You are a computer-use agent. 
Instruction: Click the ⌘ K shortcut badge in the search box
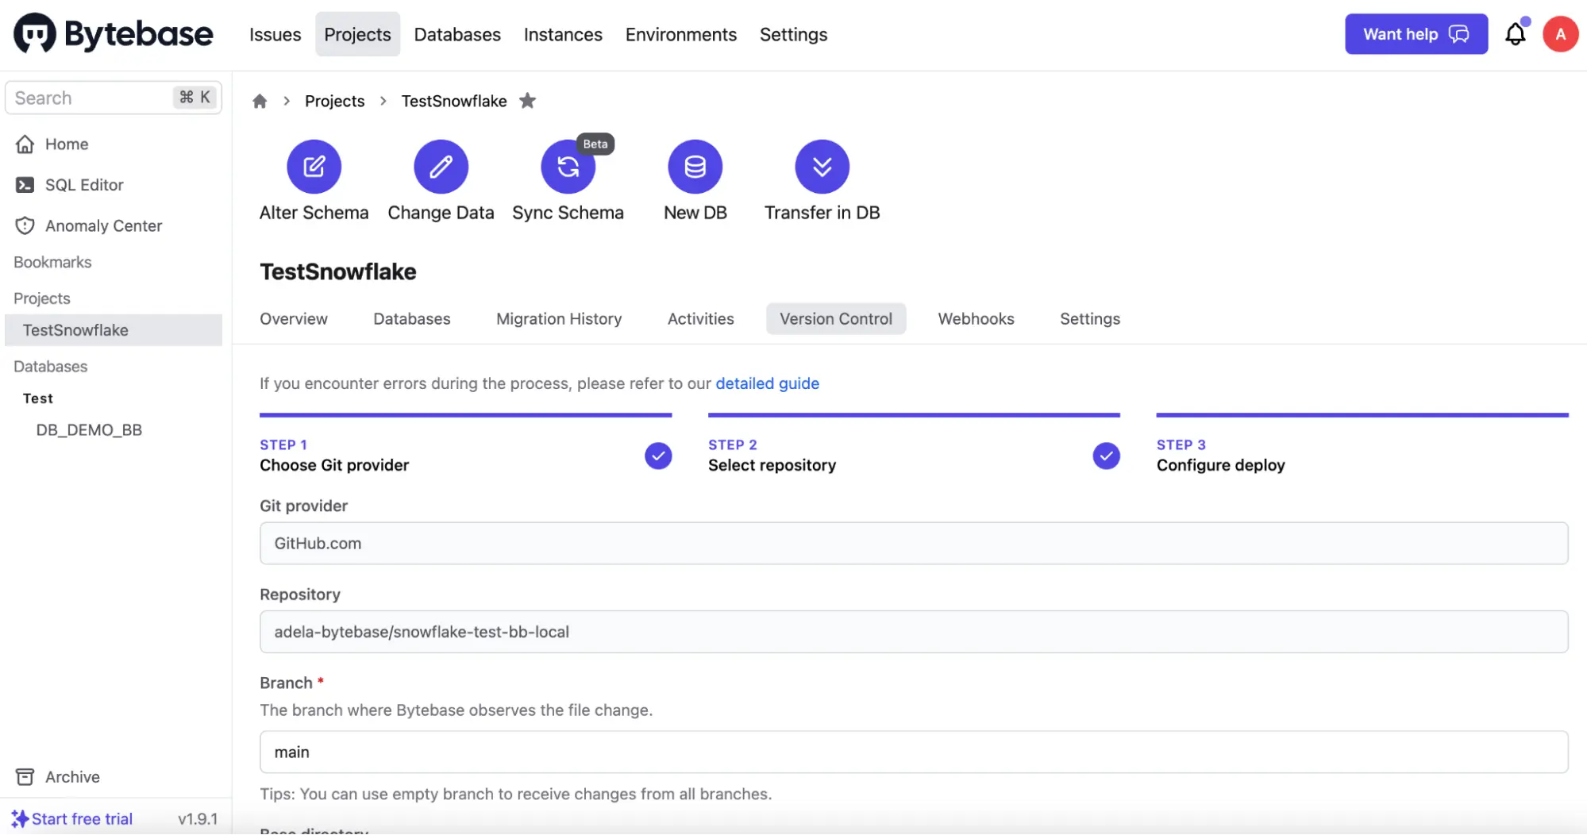pyautogui.click(x=195, y=97)
